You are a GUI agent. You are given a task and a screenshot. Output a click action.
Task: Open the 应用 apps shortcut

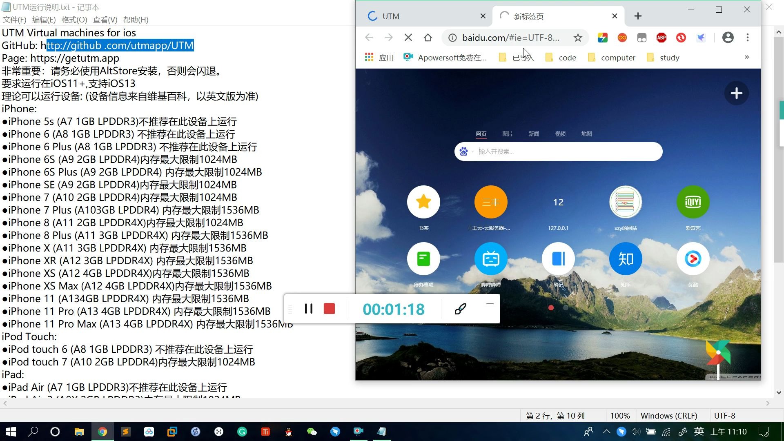(379, 58)
